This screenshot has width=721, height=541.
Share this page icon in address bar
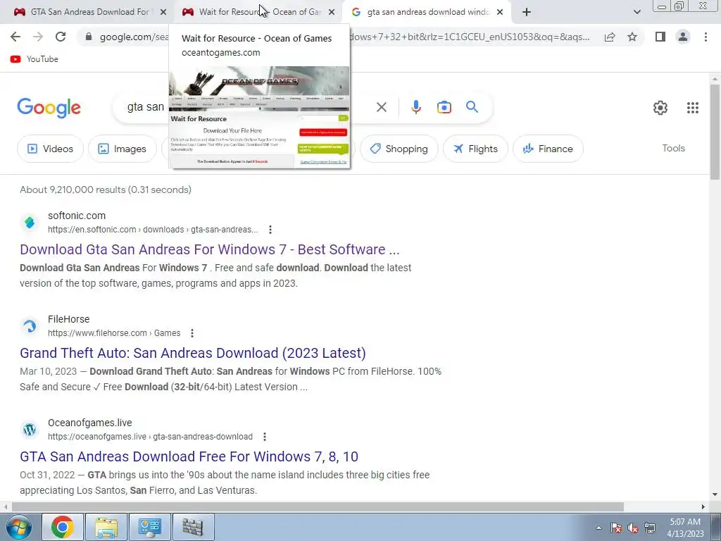(610, 37)
